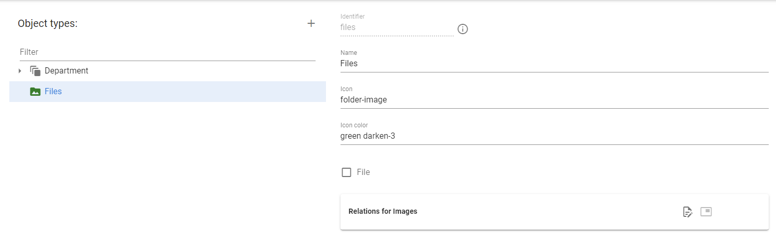The width and height of the screenshot is (776, 235).
Task: Enable the File checkbox
Action: point(346,172)
